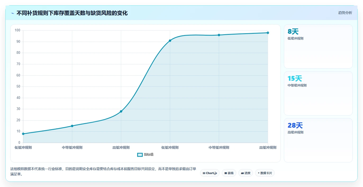
Task: Click the y-axis label 50
Action: click(18, 87)
